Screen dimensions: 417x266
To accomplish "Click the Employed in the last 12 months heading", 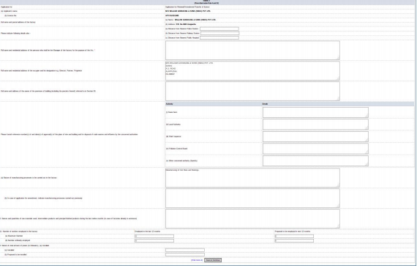I will tap(148, 232).
